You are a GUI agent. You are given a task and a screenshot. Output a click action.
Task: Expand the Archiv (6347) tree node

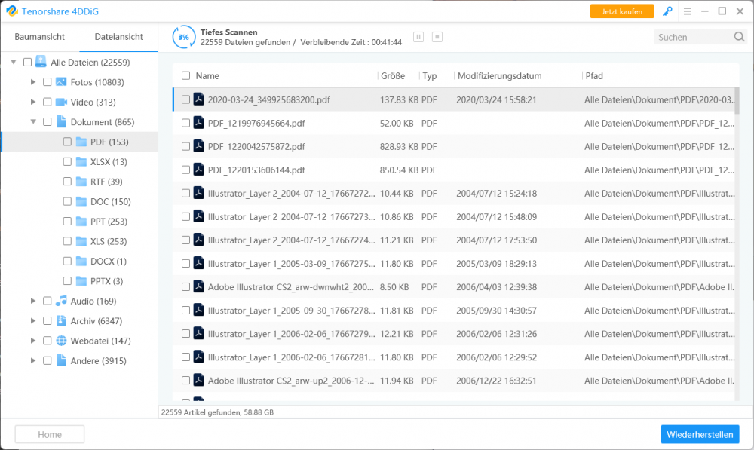pyautogui.click(x=32, y=320)
